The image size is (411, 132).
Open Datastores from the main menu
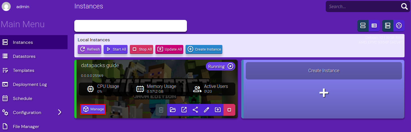point(24,56)
